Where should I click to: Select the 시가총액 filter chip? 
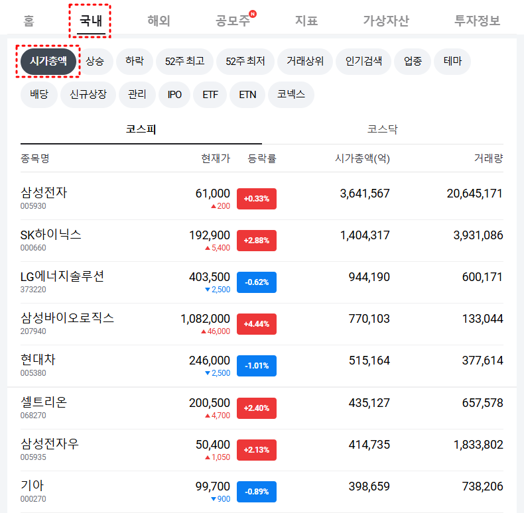[48, 61]
